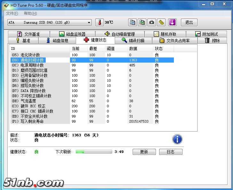233x190 pixels.
Task: Open the 帮助(H) menu
Action: (x=30, y=13)
